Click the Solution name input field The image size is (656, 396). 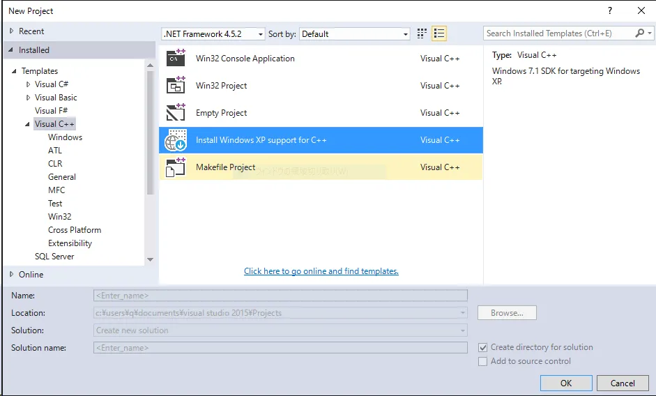coord(280,348)
